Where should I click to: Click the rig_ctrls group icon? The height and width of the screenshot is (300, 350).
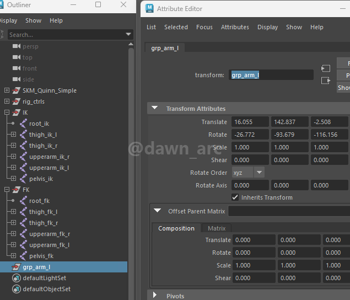click(x=16, y=101)
